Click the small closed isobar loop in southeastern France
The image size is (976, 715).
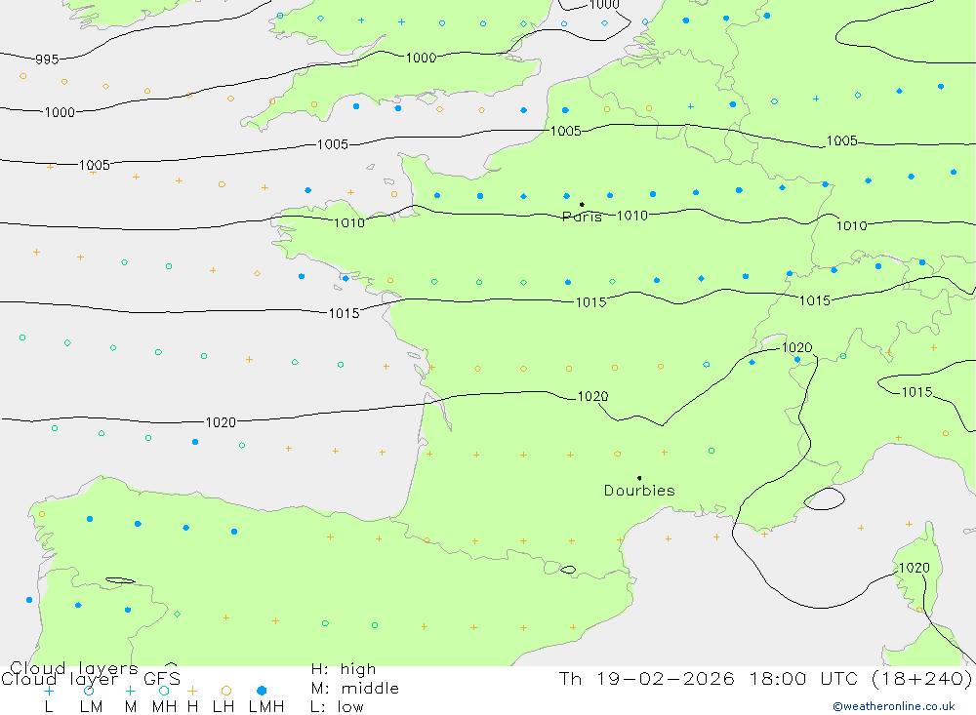tap(824, 499)
